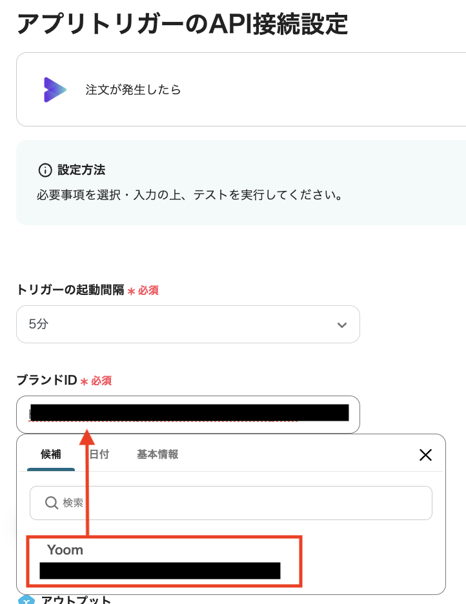Close the candidate popup with the X
The width and height of the screenshot is (466, 604).
pos(425,455)
